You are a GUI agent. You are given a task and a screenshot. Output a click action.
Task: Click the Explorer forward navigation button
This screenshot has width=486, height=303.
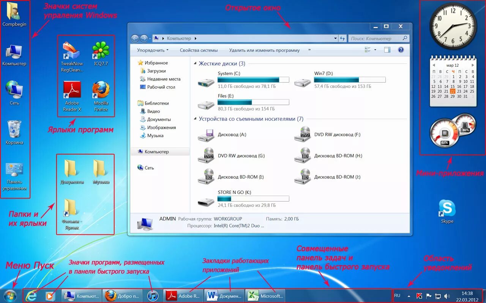[x=144, y=38]
